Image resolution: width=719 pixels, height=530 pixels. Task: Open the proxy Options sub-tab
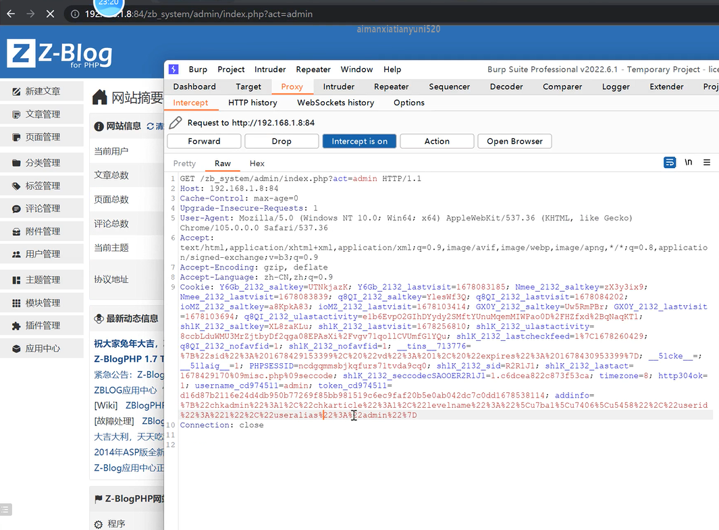tap(409, 103)
